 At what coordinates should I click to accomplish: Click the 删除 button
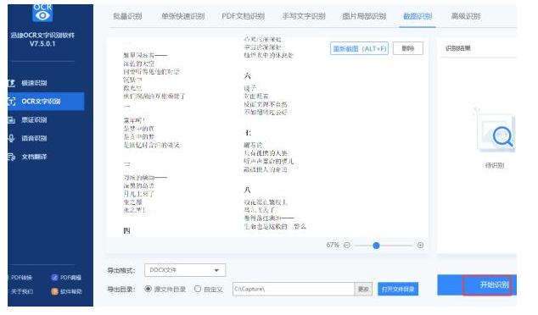tap(408, 48)
